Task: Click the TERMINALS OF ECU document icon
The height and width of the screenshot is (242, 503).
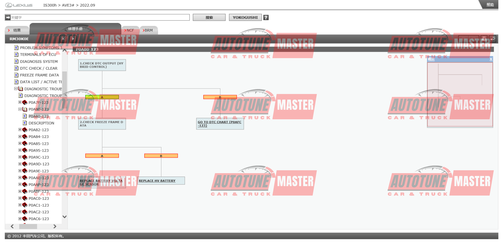Action: [x=16, y=54]
